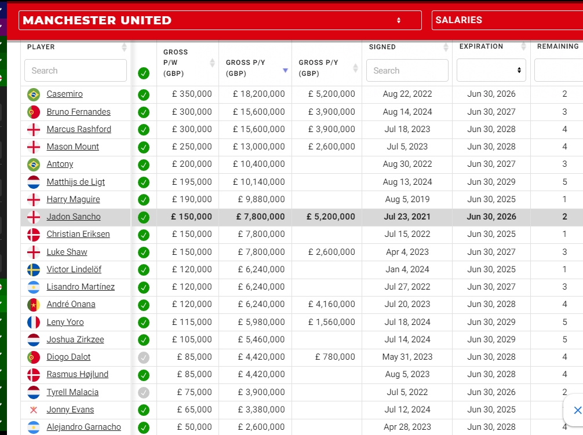Select Mason Mount's £ 250,000 weekly wage
Viewport: 583px width, 435px height.
(x=192, y=147)
